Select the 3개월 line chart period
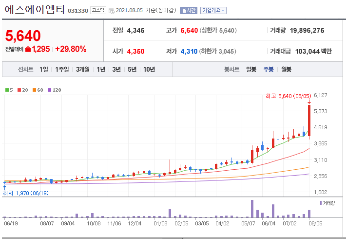The width and height of the screenshot is (346, 239). coord(83,70)
